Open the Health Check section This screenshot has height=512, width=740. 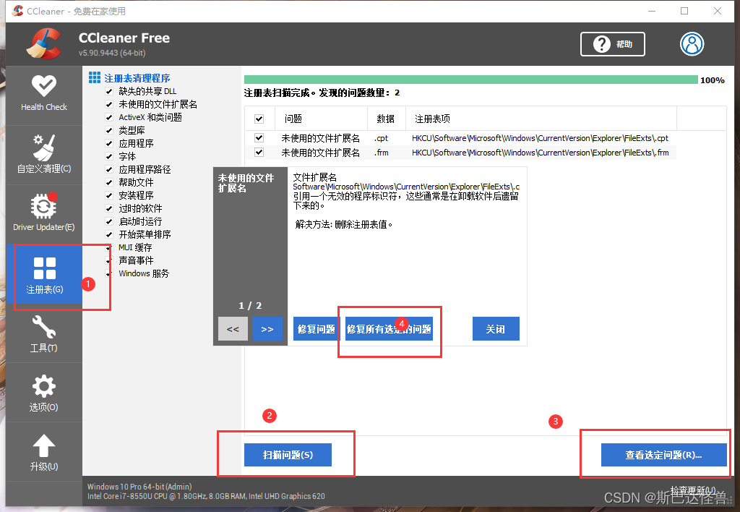point(44,95)
